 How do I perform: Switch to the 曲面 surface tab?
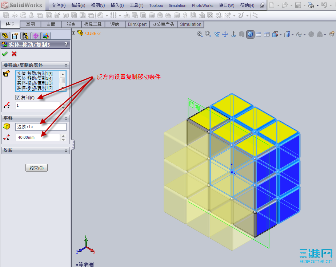[51, 24]
